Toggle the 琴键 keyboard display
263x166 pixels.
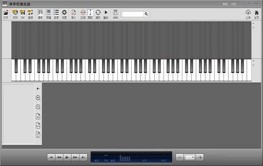[x=49, y=14]
